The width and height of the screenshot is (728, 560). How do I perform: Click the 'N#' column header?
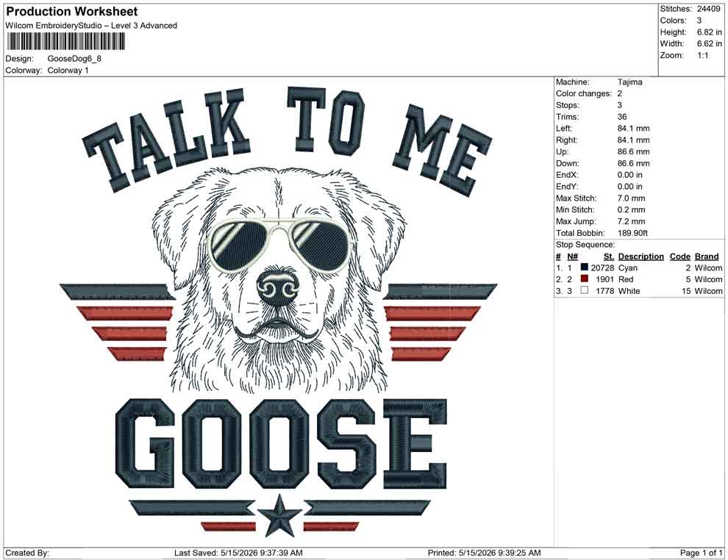[572, 256]
